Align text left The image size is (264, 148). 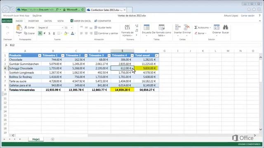click(82, 33)
